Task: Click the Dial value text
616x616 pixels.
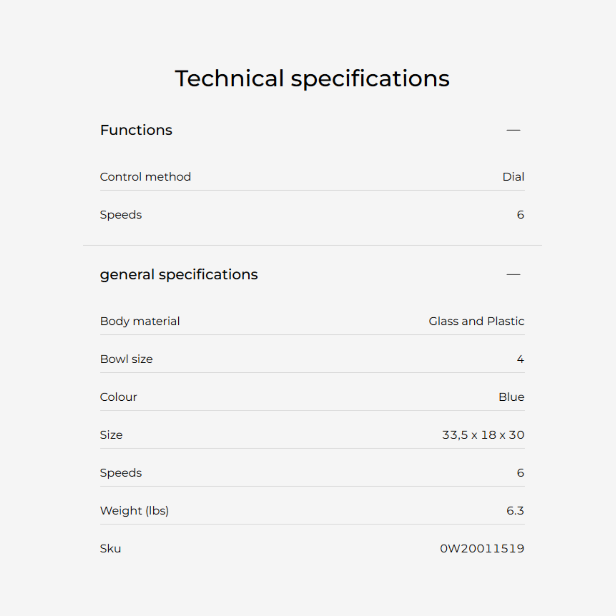Action: 513,177
